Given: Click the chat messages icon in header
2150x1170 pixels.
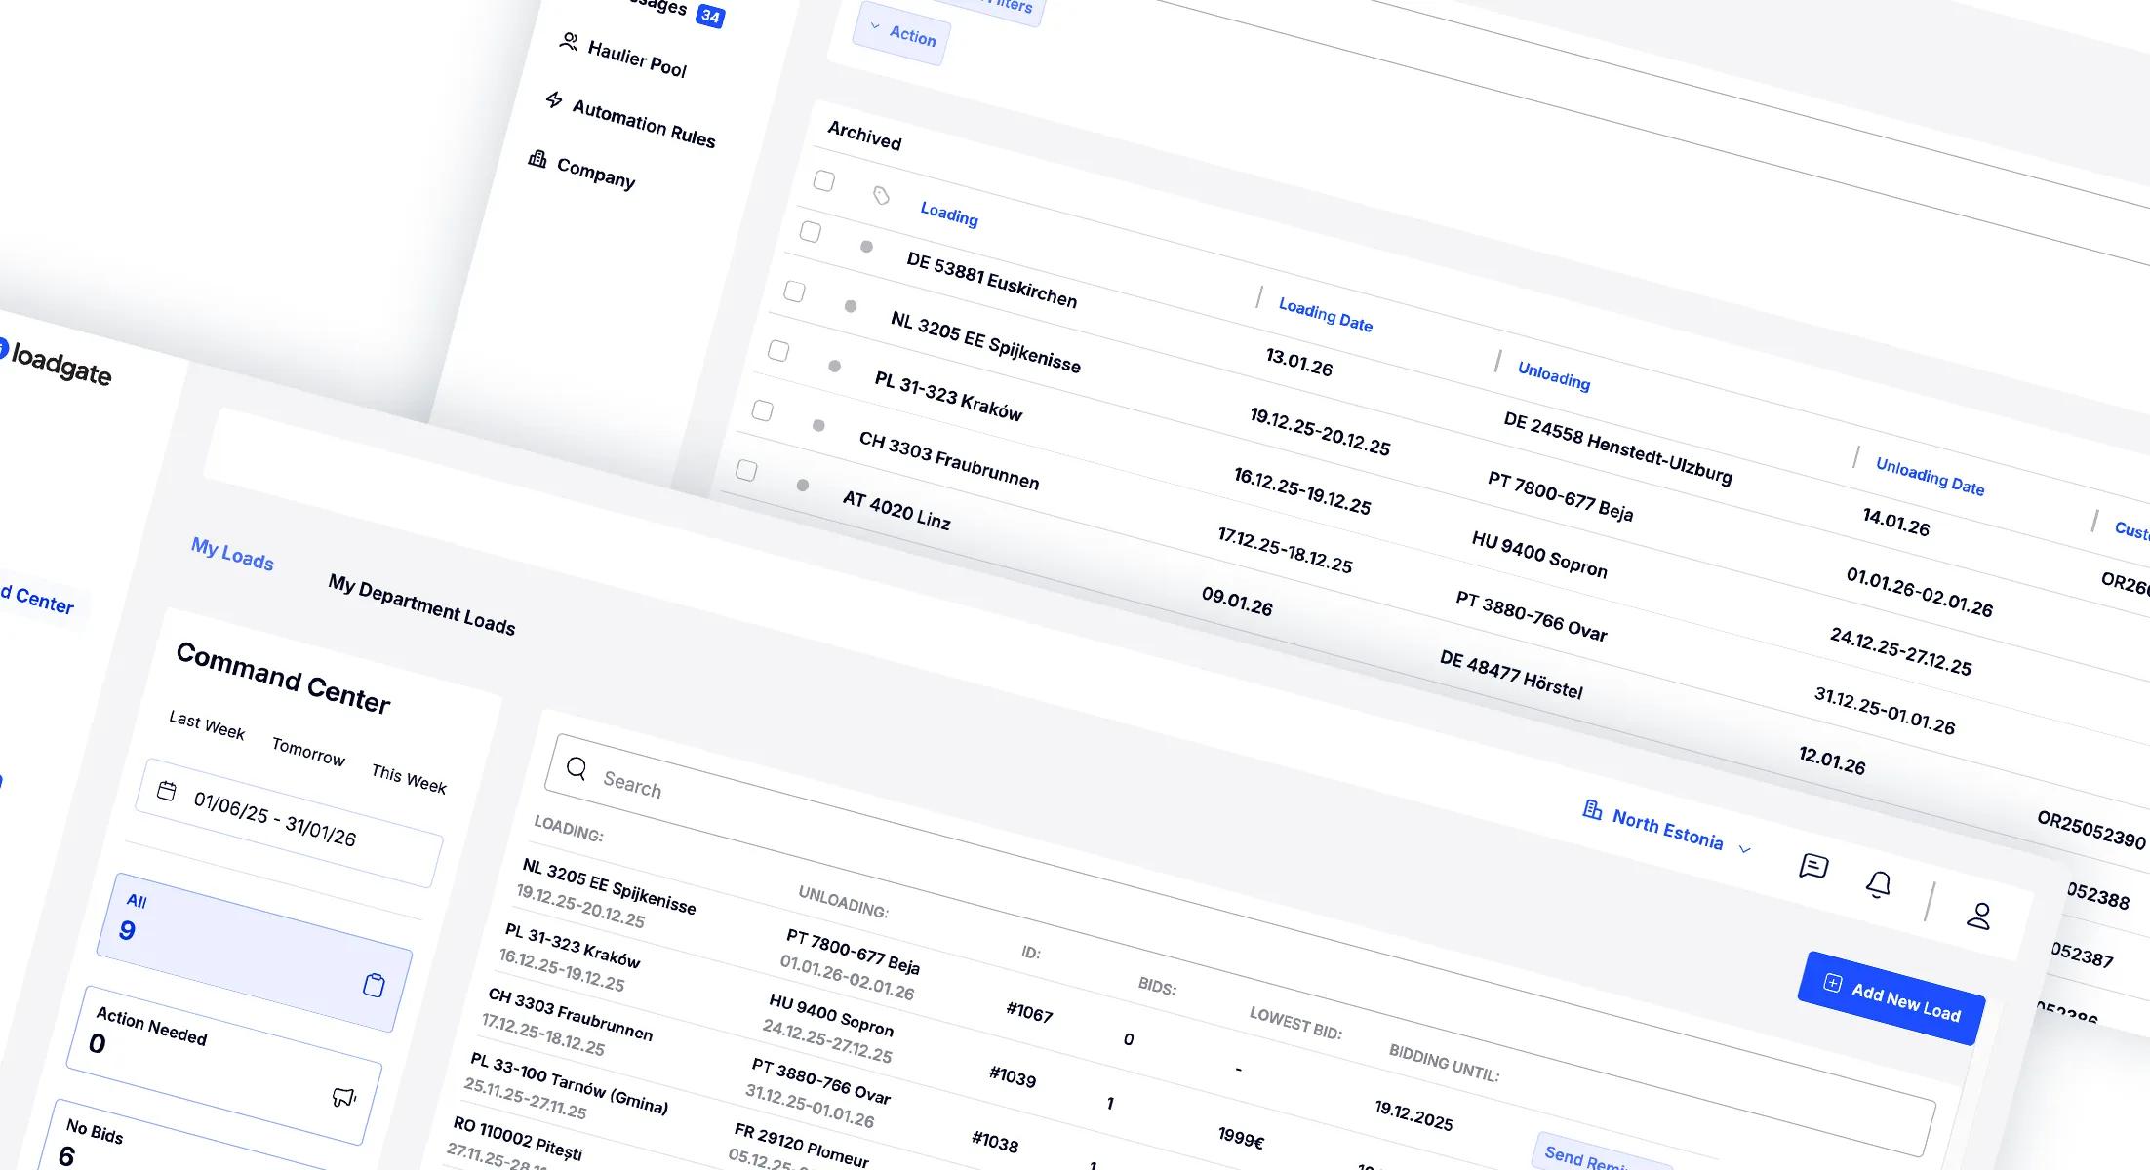Looking at the screenshot, I should 1812,866.
